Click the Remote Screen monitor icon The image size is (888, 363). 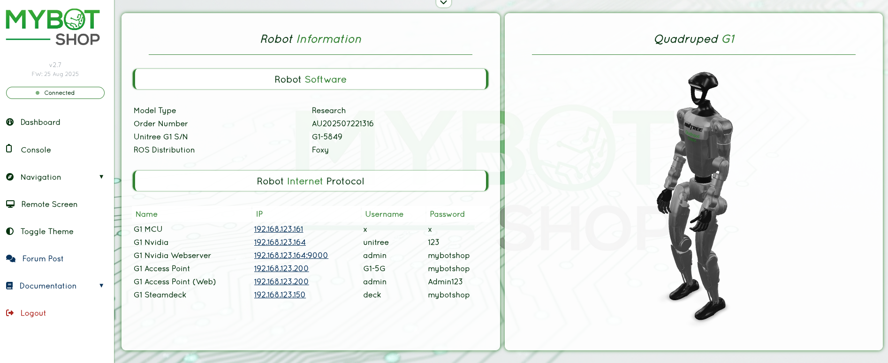tap(10, 204)
